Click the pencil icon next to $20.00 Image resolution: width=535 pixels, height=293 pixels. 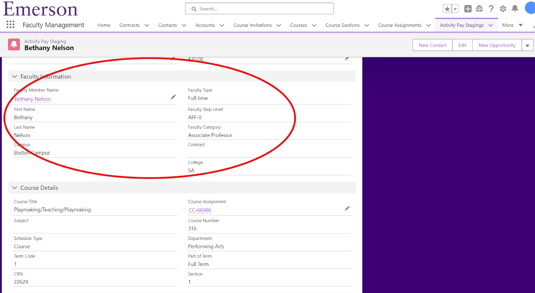[347, 58]
